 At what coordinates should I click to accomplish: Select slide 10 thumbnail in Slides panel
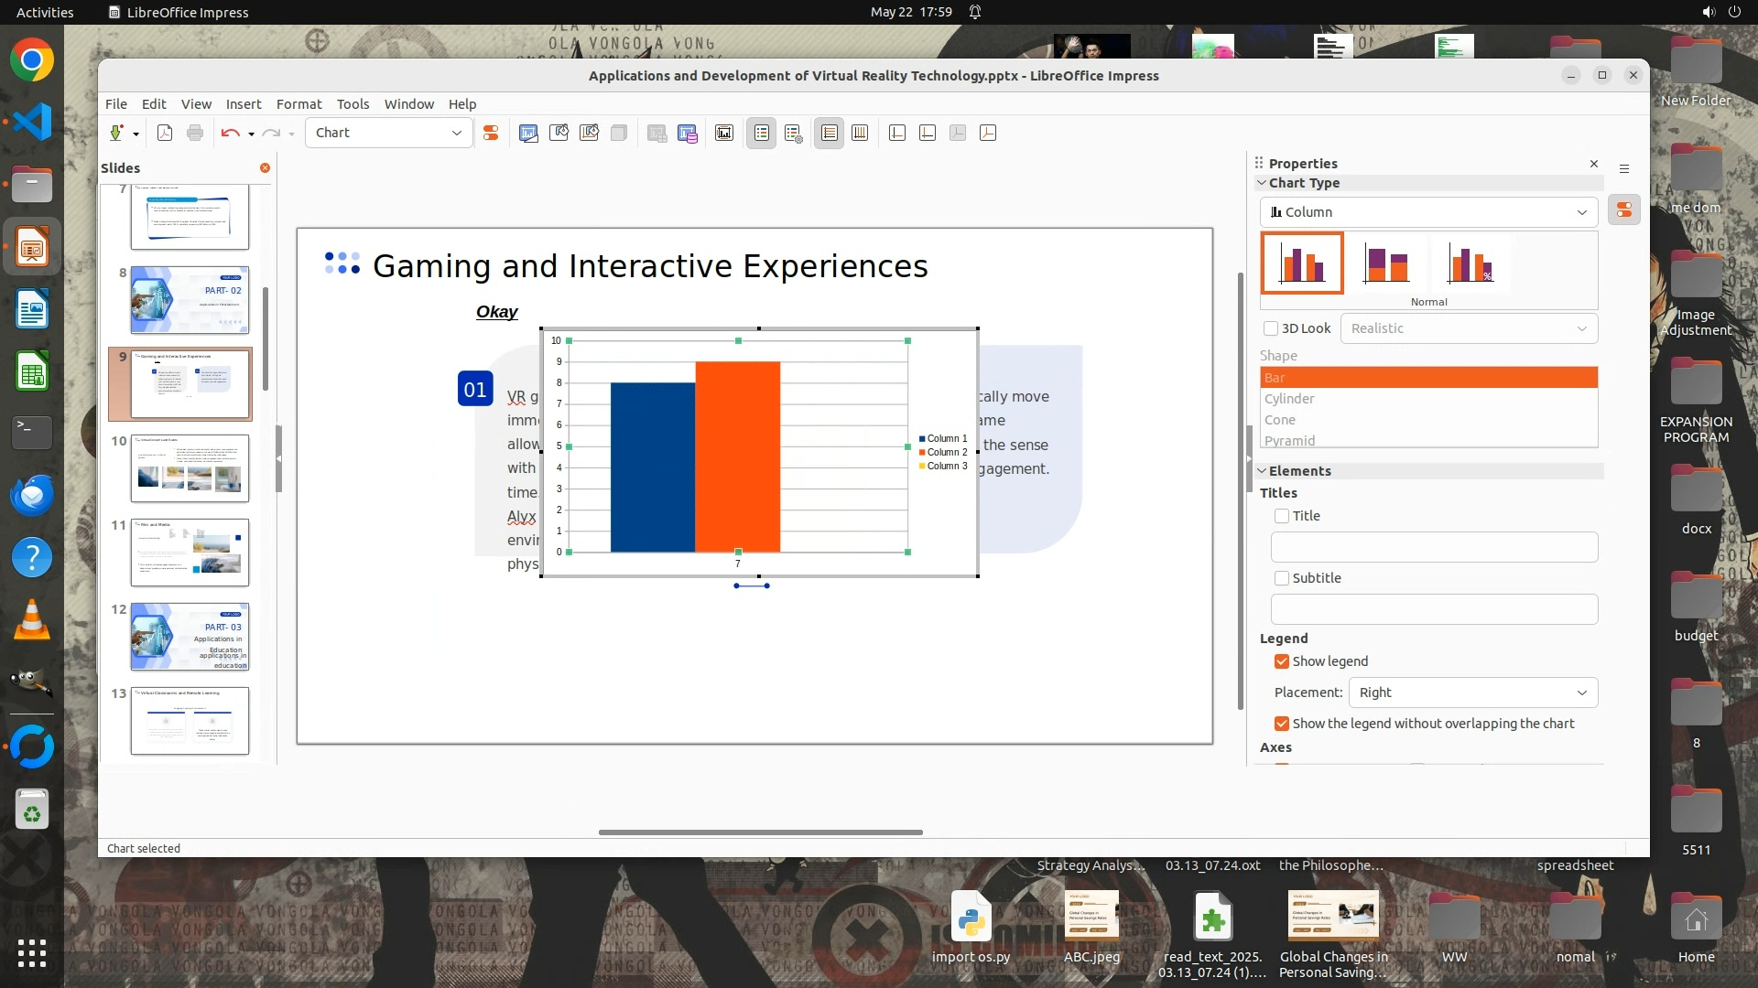pos(190,468)
